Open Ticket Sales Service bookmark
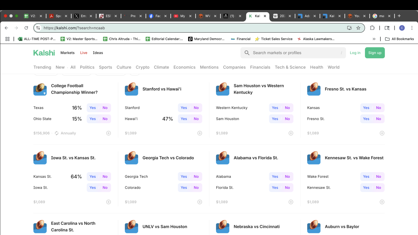This screenshot has width=418, height=235. [274, 39]
